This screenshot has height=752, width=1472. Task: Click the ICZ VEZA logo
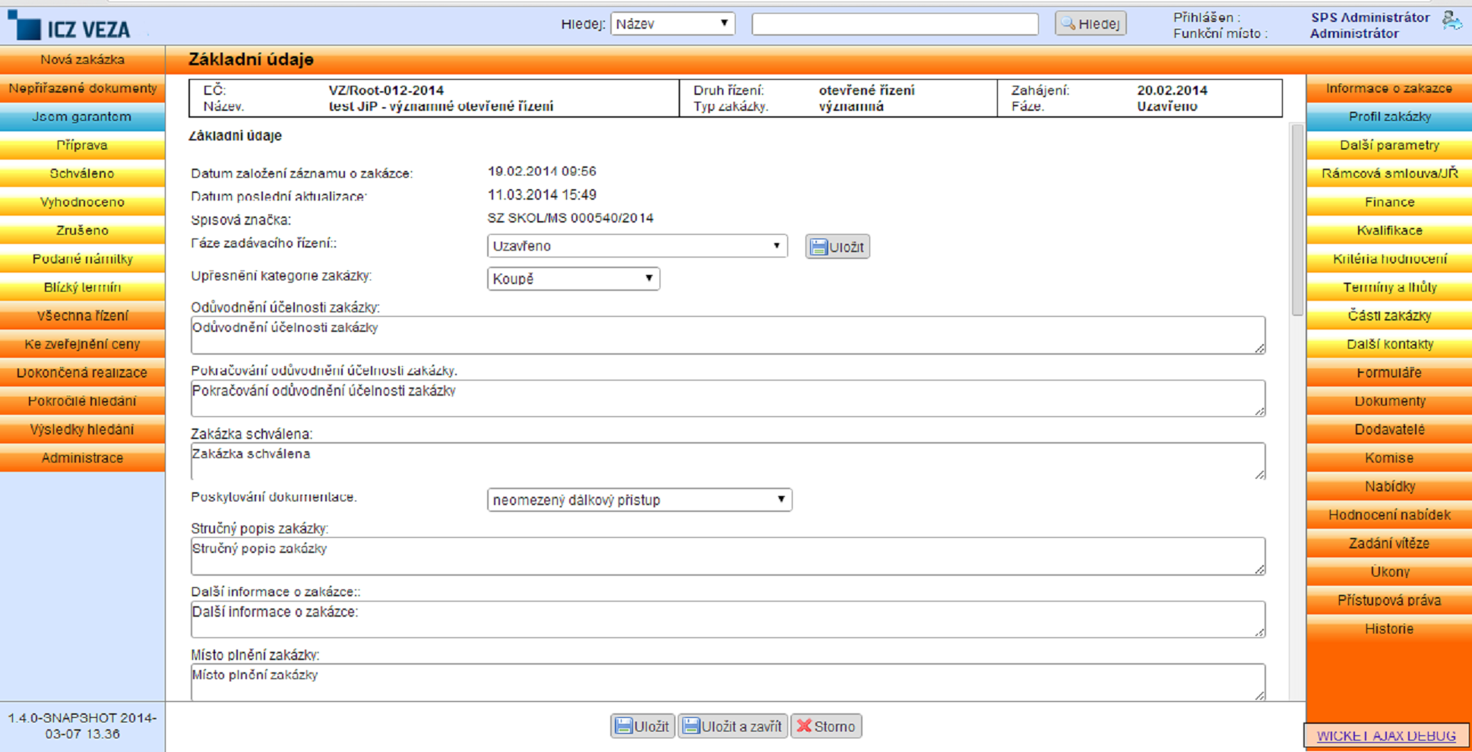[x=70, y=26]
